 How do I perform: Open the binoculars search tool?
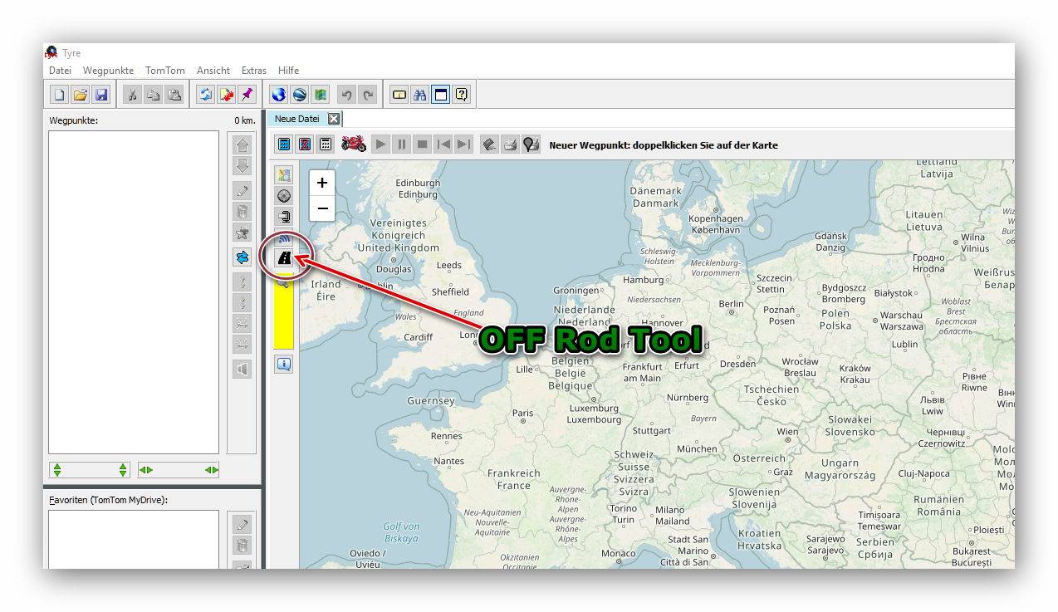(x=420, y=95)
